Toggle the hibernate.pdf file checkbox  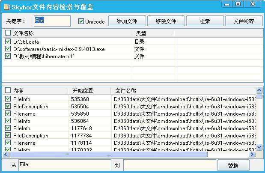click(x=8, y=57)
